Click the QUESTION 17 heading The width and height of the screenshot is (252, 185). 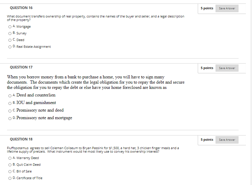pyautogui.click(x=21, y=67)
